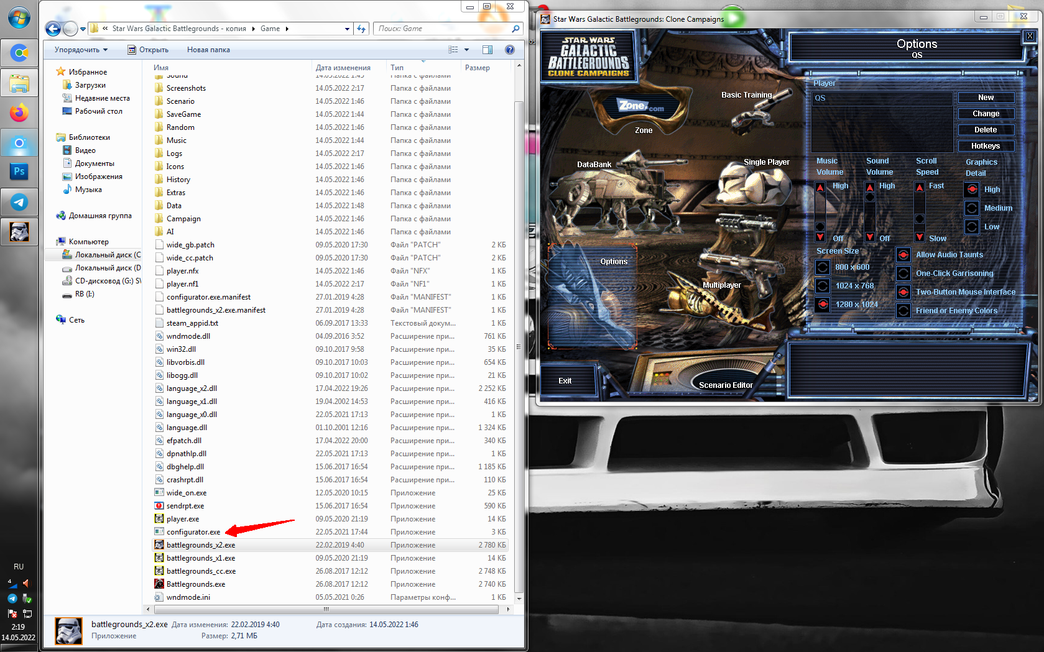This screenshot has height=652, width=1044.
Task: Click the Zone.com logo in game menu
Action: coord(641,106)
